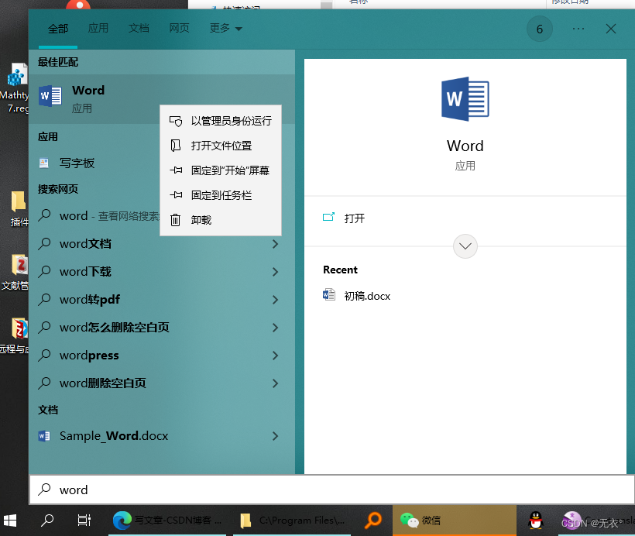Image resolution: width=635 pixels, height=536 pixels.
Task: Click the 初稿.docx document icon
Action: point(329,294)
